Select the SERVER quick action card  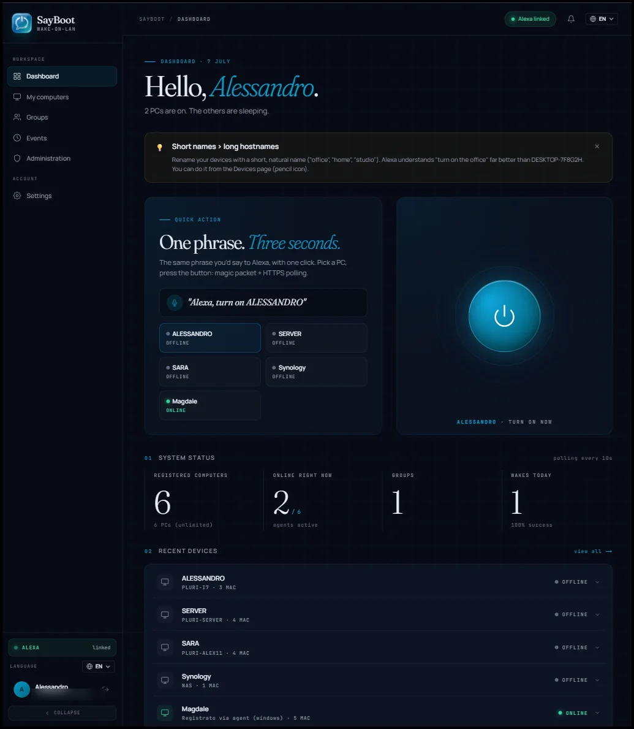[x=316, y=338]
